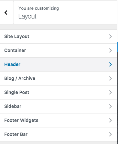The width and height of the screenshot is (118, 144).
Task: Click the chevron next to Footer Bar
Action: [111, 134]
